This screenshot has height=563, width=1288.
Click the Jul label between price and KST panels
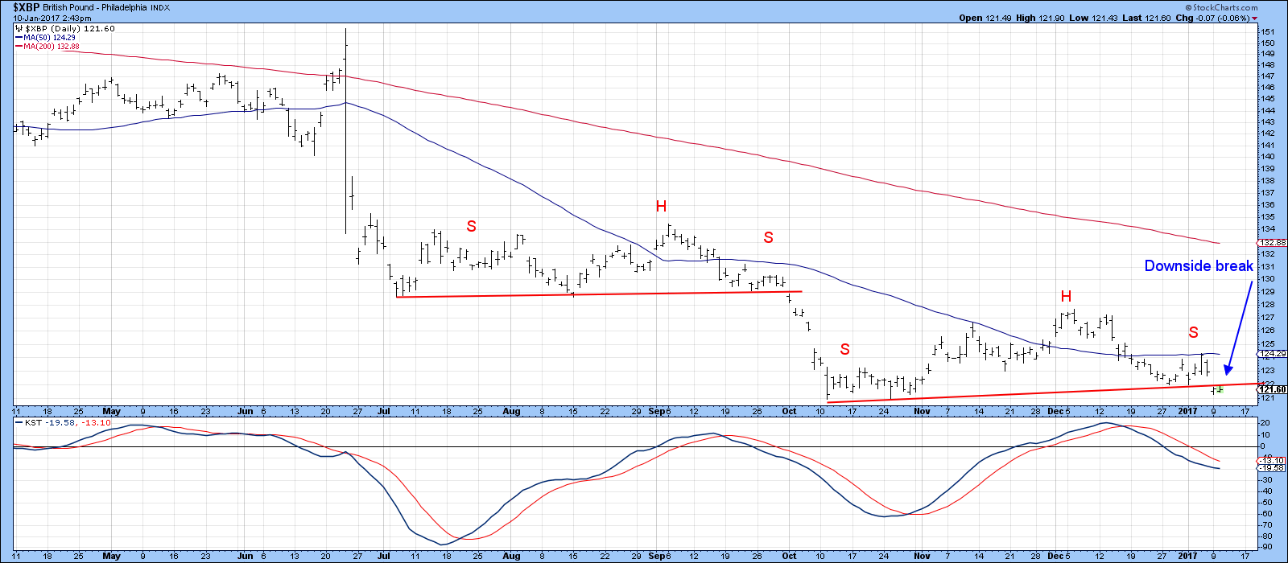[383, 411]
